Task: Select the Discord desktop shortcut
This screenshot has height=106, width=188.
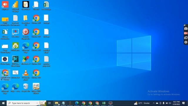Action: (x=36, y=6)
